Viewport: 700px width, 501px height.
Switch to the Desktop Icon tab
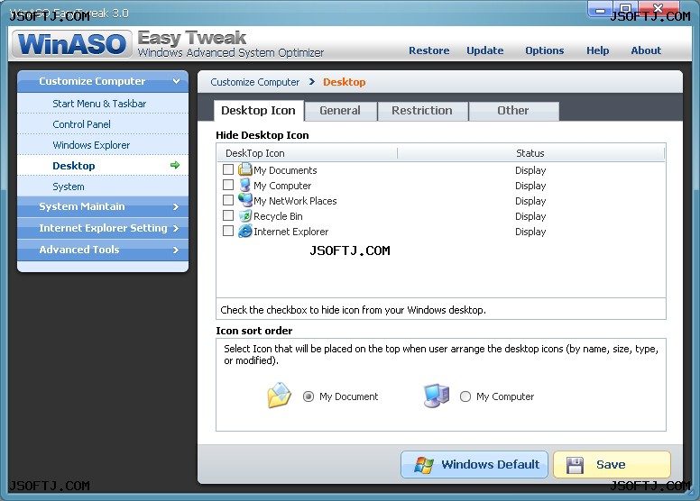(259, 111)
